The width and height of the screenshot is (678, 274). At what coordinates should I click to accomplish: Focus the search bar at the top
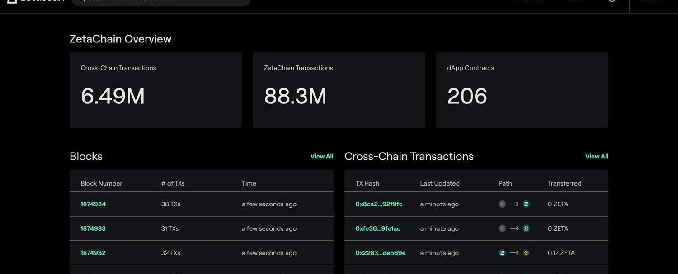coord(163,1)
